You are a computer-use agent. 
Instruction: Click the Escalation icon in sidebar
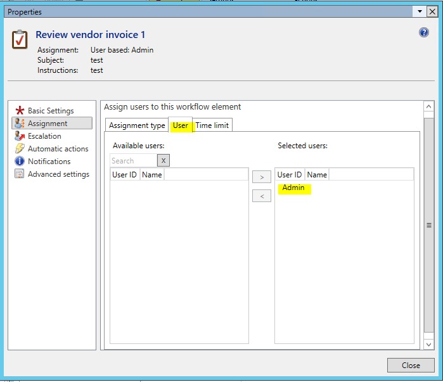pyautogui.click(x=20, y=136)
